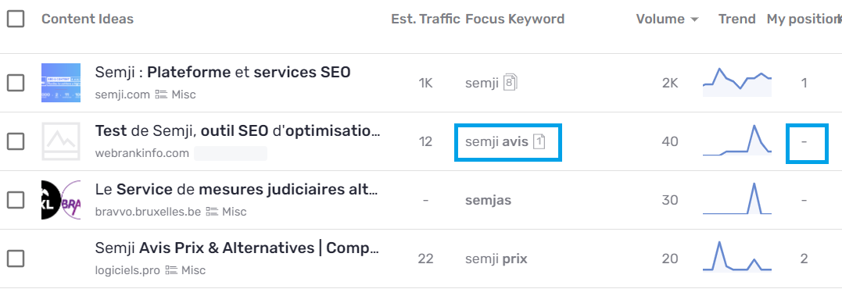
Task: Click the Misc category icon under semji.com
Action: pos(161,95)
